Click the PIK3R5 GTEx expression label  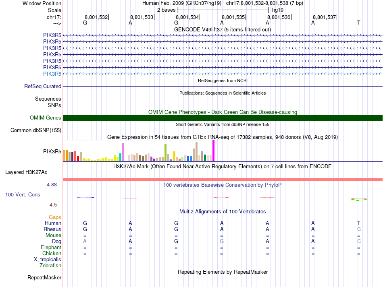click(x=52, y=151)
